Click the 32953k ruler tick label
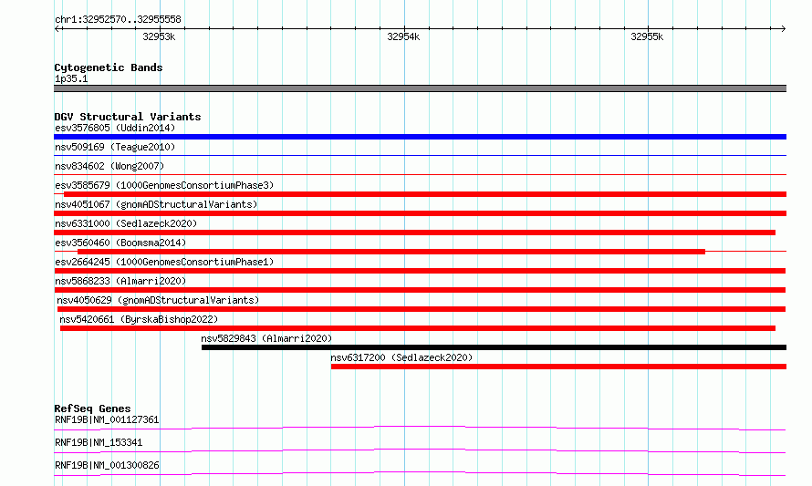812x486 pixels. (159, 36)
